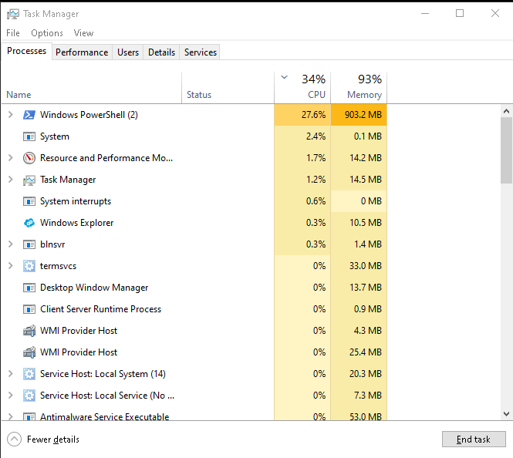Open the Details tab
Viewport: 513px width, 458px height.
coord(161,52)
